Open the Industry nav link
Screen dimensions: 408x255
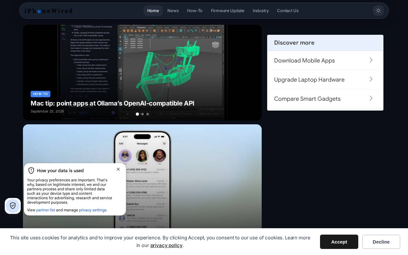coord(261,11)
